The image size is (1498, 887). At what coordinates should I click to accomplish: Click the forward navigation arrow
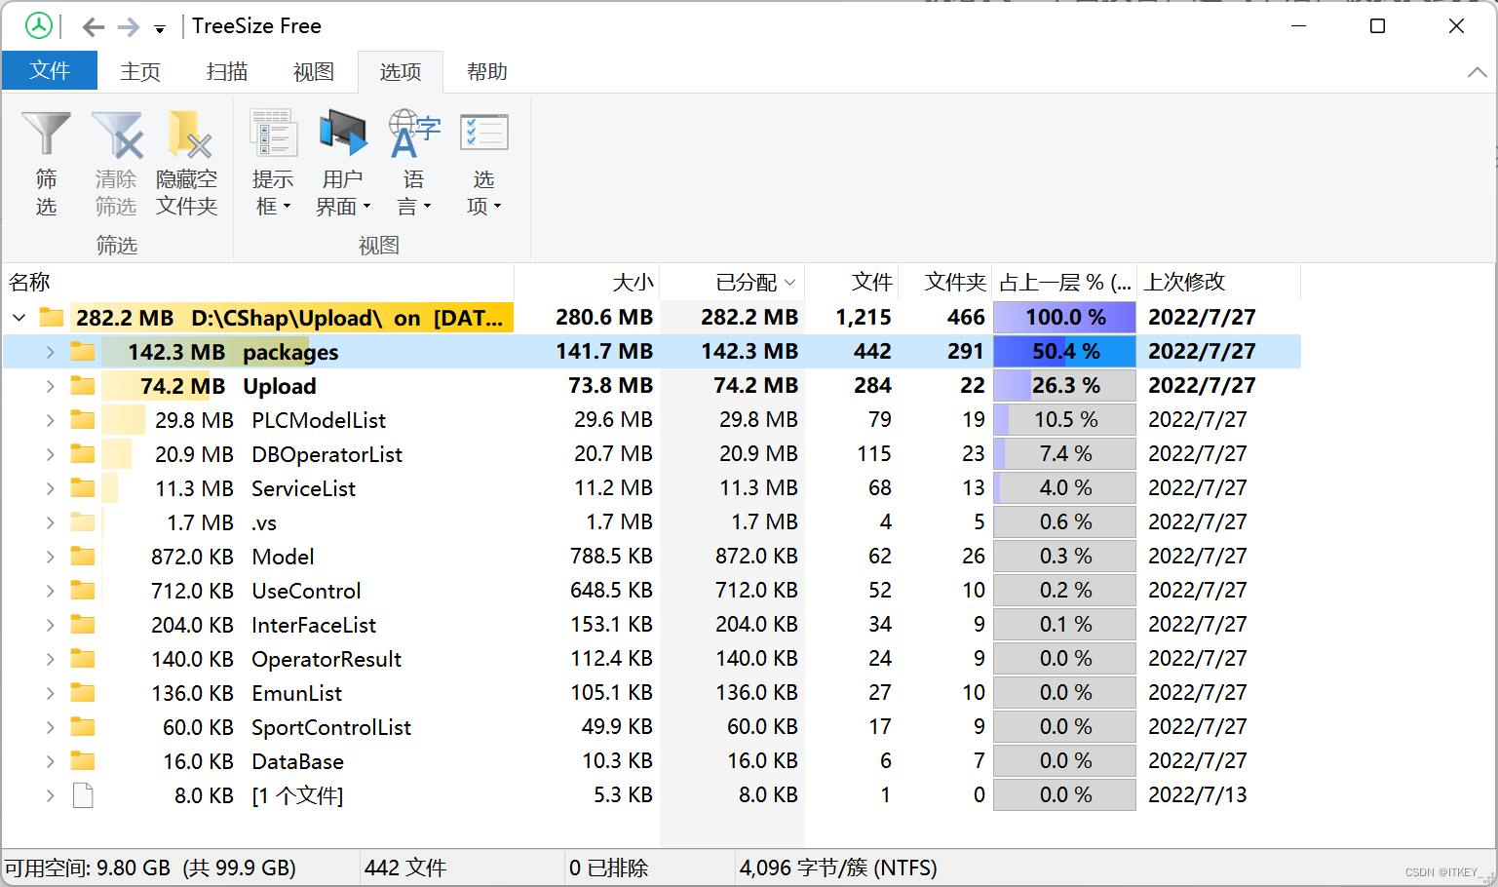tap(128, 27)
